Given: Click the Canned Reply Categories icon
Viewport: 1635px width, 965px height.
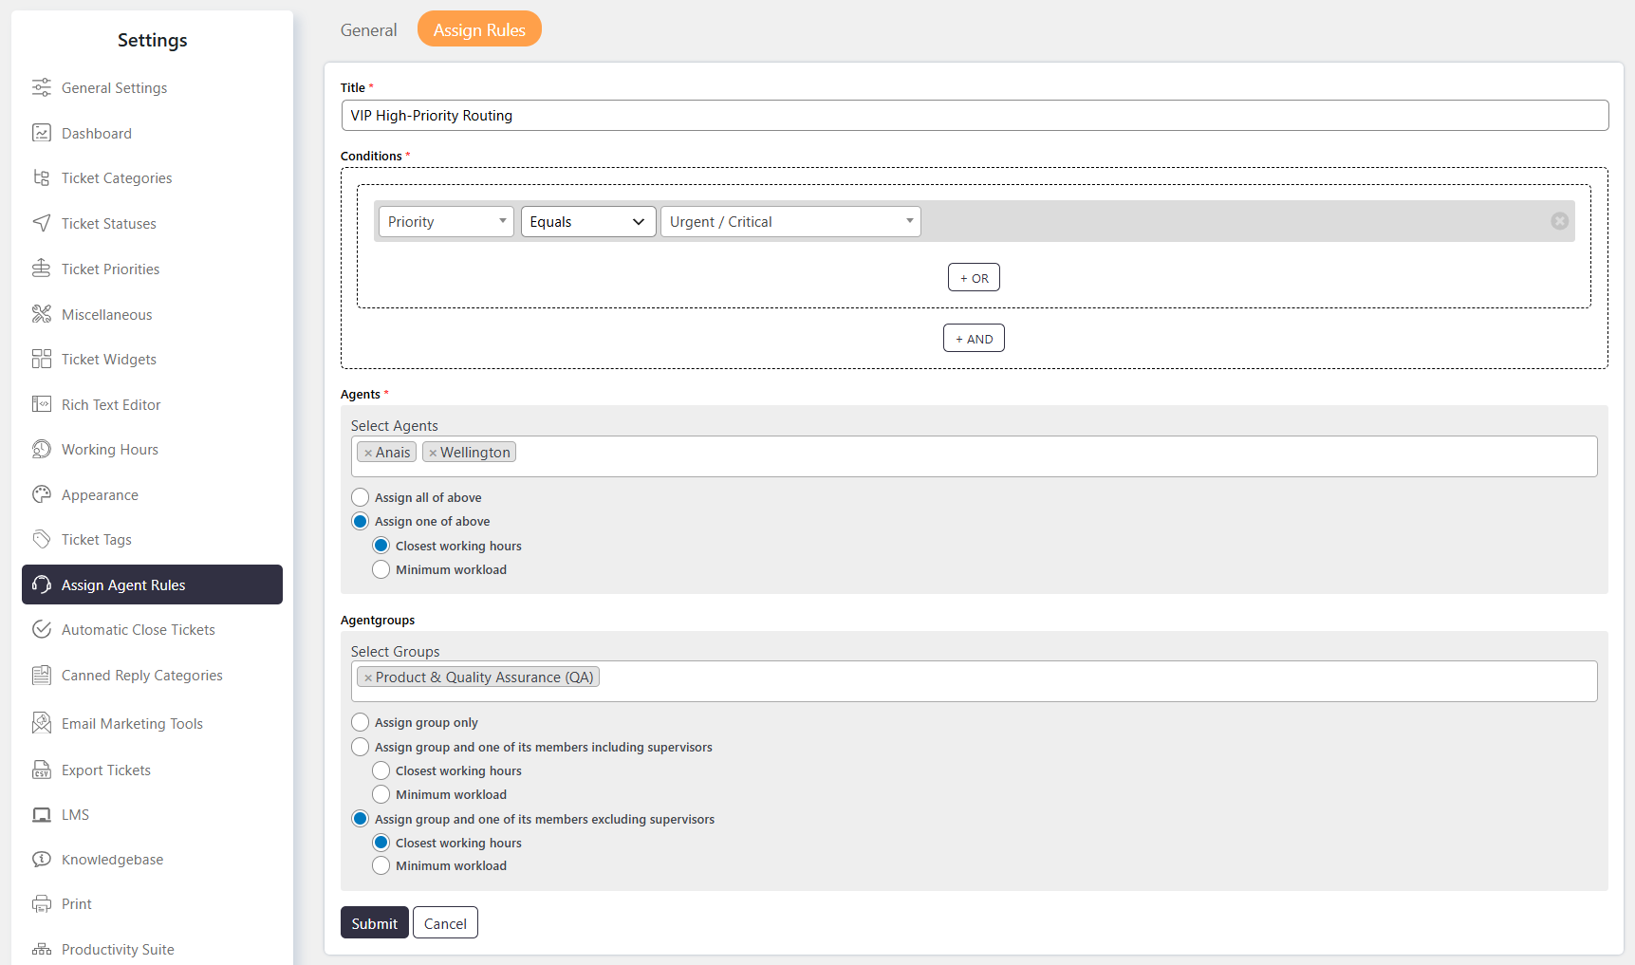Looking at the screenshot, I should (x=42, y=675).
